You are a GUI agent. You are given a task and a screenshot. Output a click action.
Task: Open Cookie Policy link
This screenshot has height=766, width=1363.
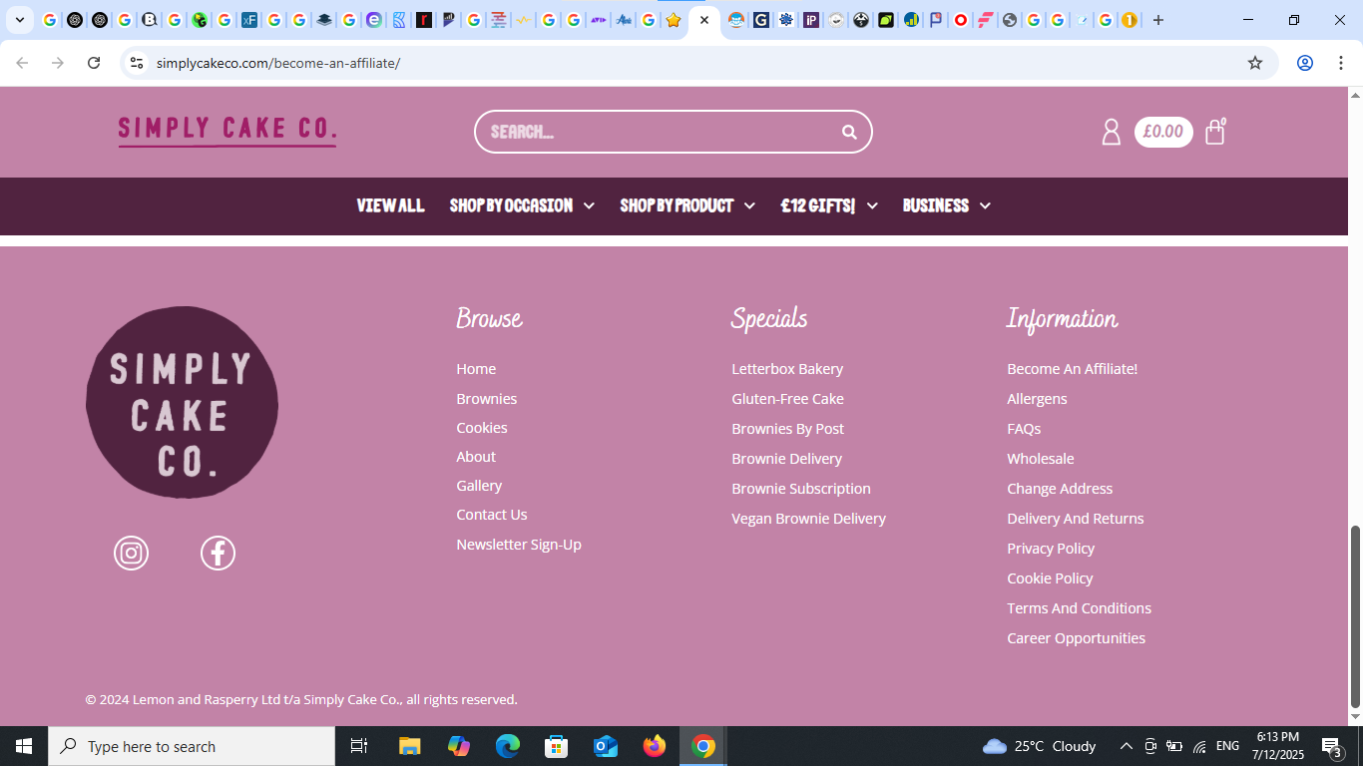1050,578
